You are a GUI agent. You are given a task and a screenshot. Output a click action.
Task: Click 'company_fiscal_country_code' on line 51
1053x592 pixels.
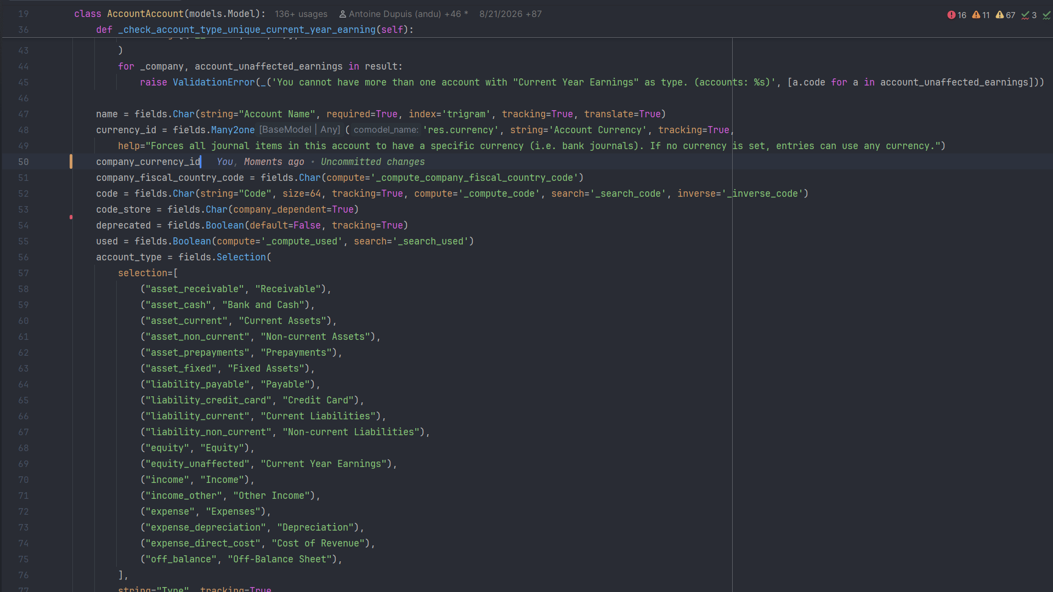[x=170, y=178]
